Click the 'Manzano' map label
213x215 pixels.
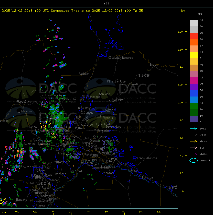[x=22, y=200]
